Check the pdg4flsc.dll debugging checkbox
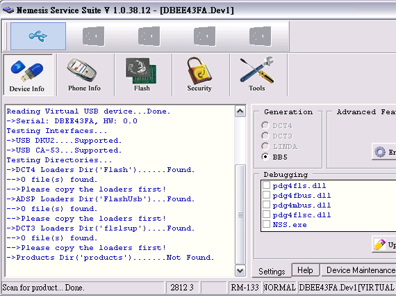 click(x=267, y=215)
